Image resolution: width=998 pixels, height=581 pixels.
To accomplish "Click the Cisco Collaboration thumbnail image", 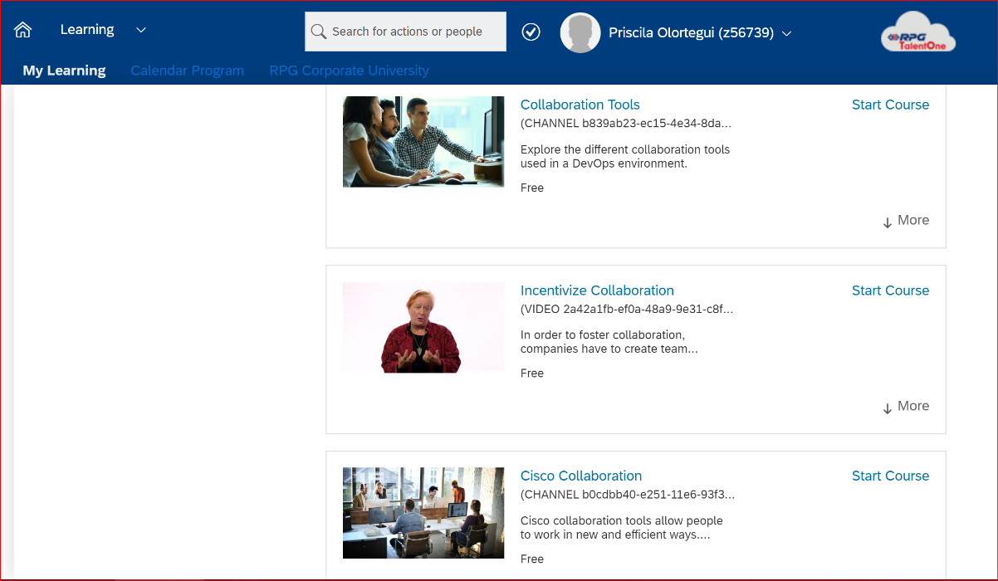I will [x=423, y=513].
